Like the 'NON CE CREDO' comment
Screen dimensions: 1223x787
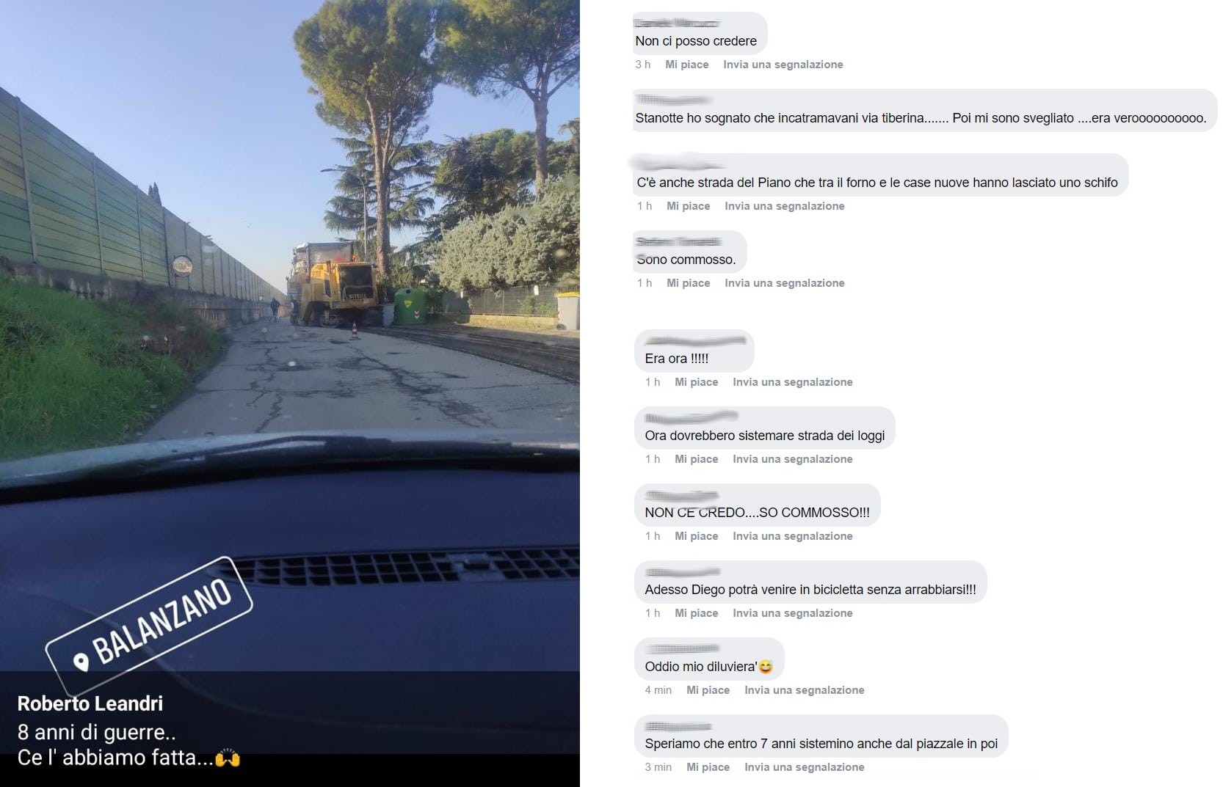click(x=697, y=536)
